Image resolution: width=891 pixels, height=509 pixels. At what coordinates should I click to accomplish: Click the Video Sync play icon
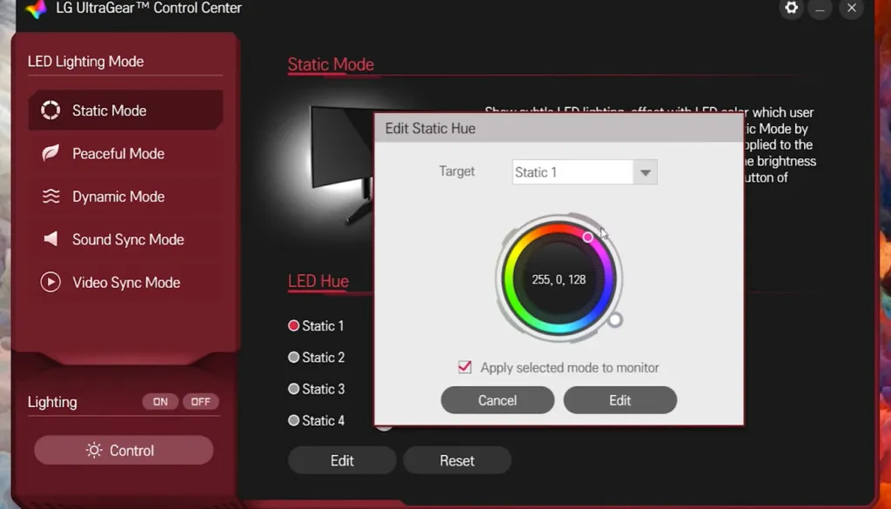coord(50,283)
